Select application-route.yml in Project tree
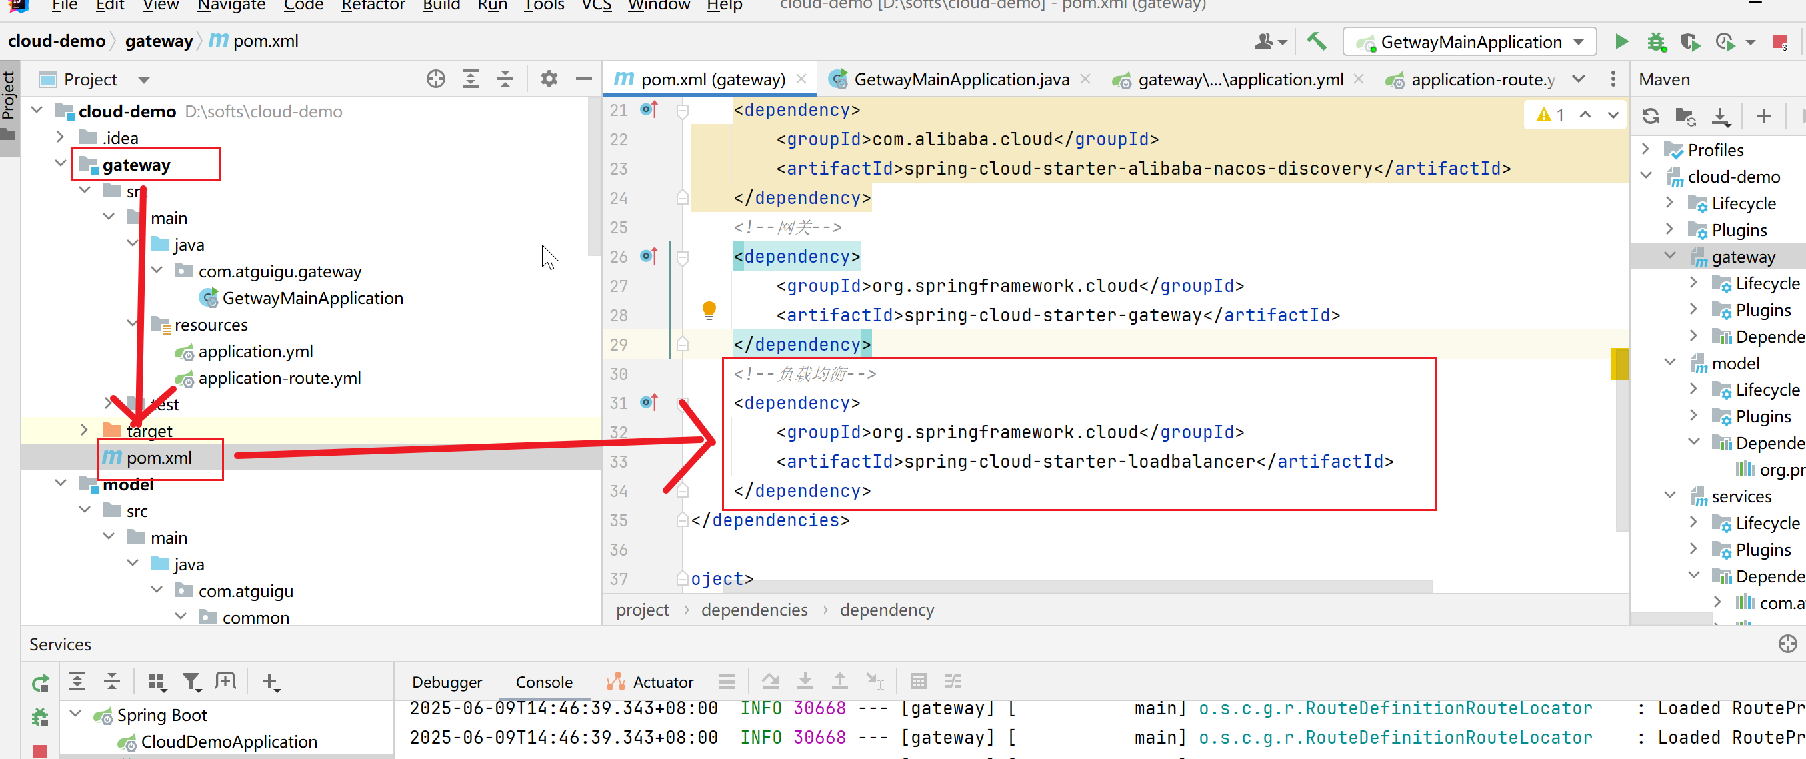This screenshot has height=759, width=1806. (279, 378)
